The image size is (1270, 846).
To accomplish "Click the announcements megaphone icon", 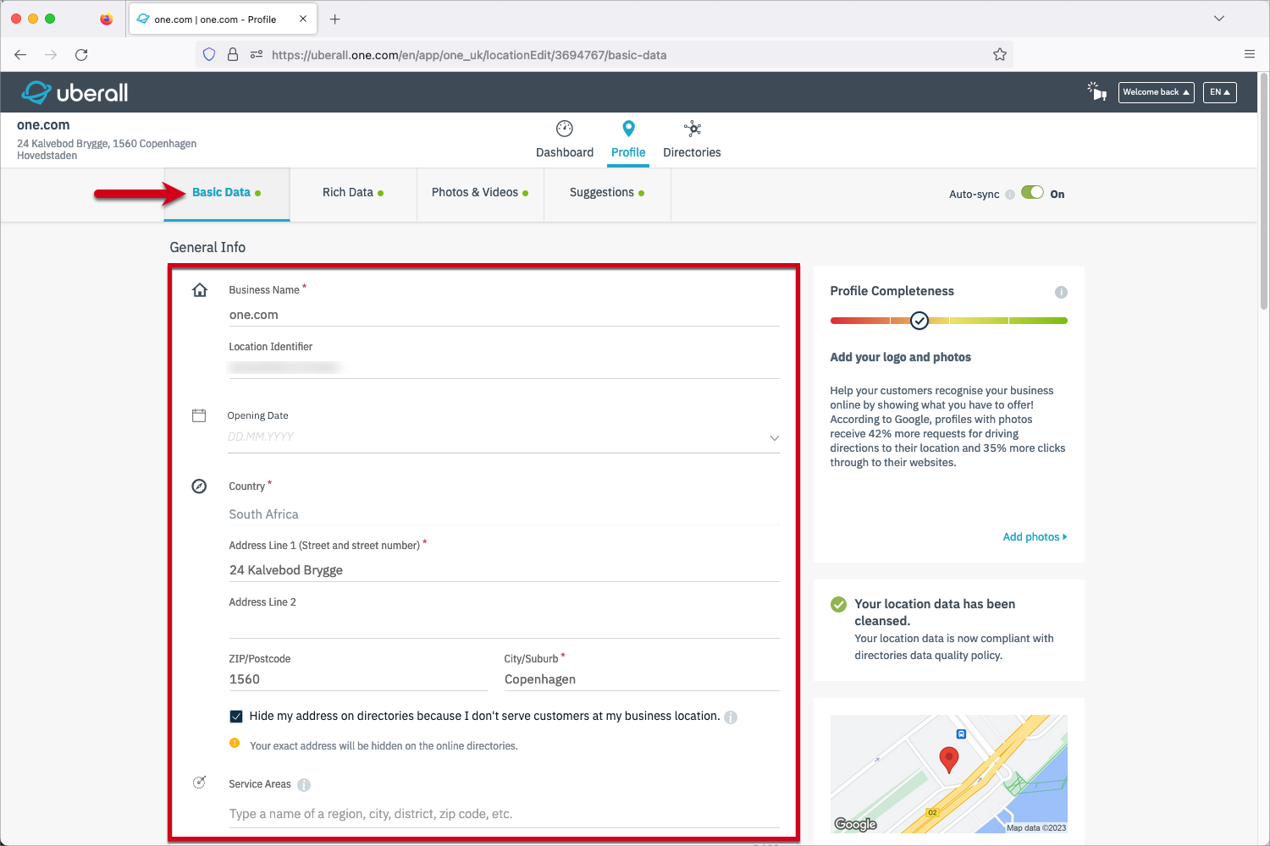I will point(1097,91).
